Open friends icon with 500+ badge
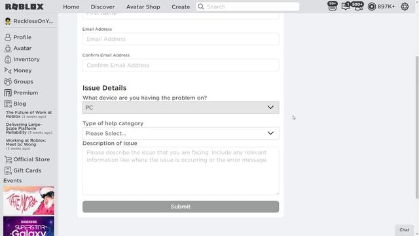The width and height of the screenshot is (419, 236). click(358, 7)
